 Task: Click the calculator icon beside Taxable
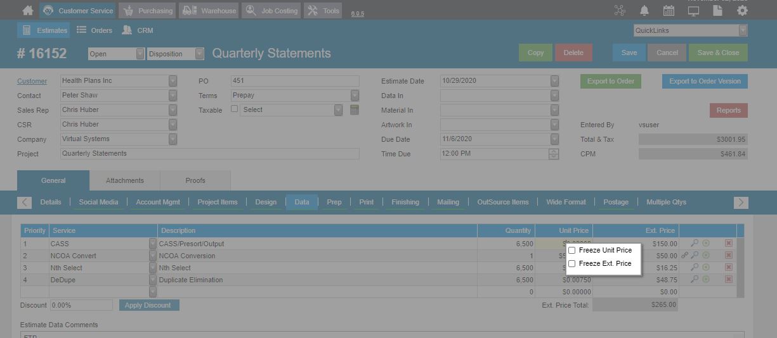355,110
